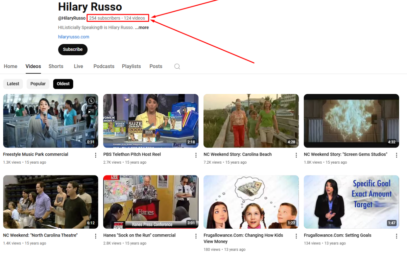Click the channel search magnifier icon
Viewport: 407px width, 254px height.
coord(177,66)
